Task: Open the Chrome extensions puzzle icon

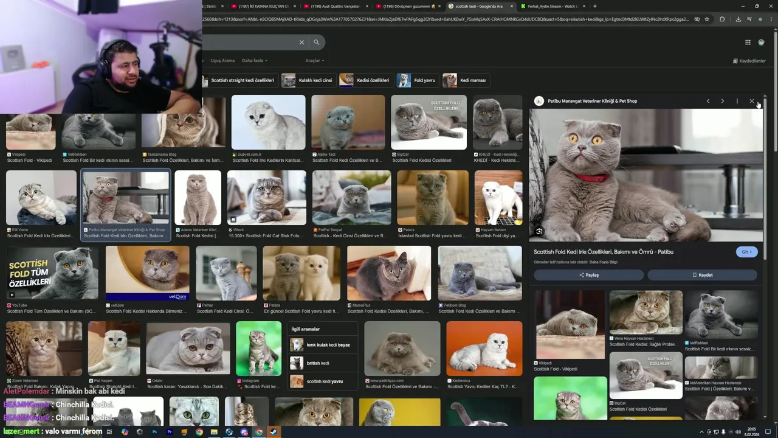Action: pos(722,19)
